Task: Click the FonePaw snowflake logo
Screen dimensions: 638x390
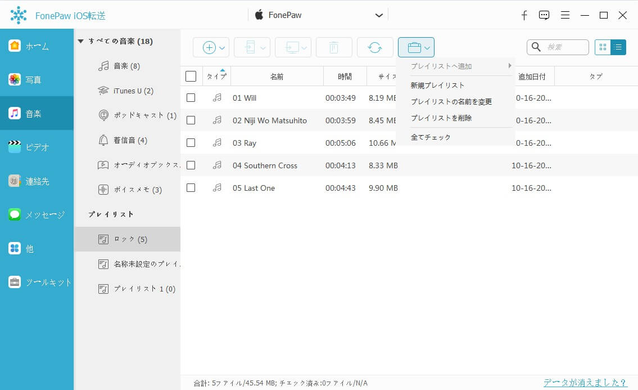Action: (x=19, y=15)
